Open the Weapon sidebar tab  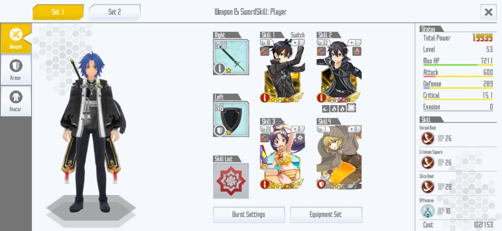16,38
